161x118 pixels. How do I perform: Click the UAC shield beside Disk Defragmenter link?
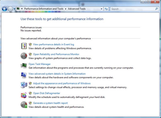(30, 93)
